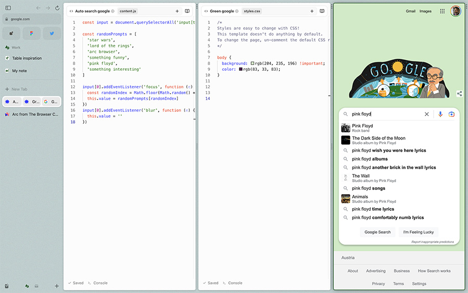The height and width of the screenshot is (293, 468).
Task: Click Report inappropriate predictions link
Action: pos(433,242)
